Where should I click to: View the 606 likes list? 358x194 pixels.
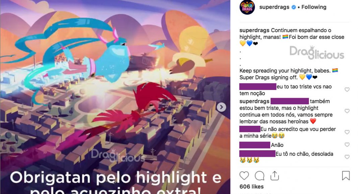click(251, 187)
